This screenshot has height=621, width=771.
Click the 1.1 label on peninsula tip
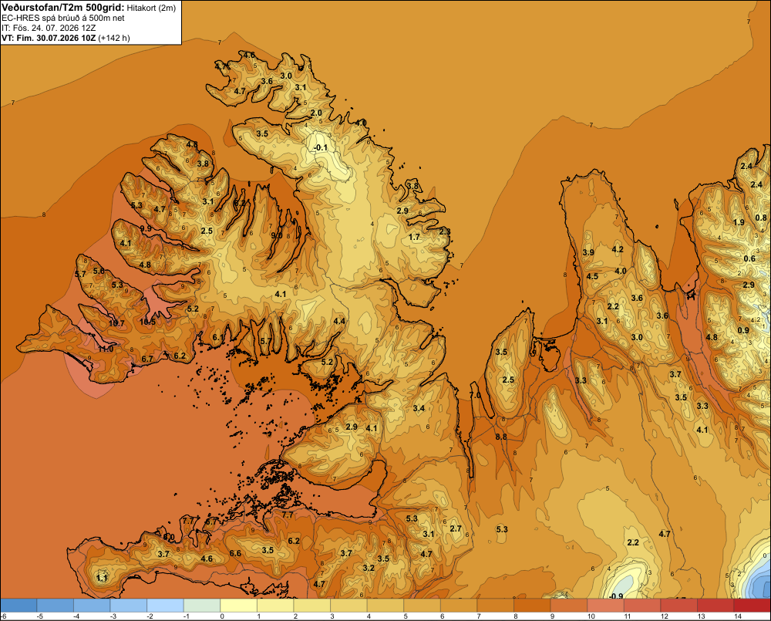[102, 578]
